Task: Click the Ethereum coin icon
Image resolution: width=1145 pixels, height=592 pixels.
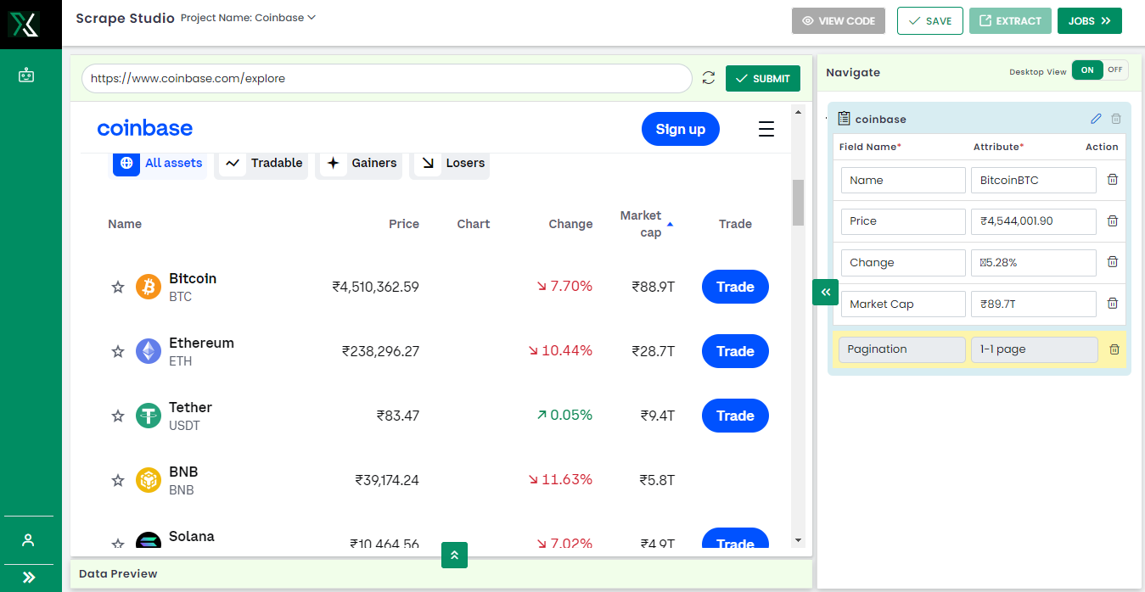Action: pos(149,351)
